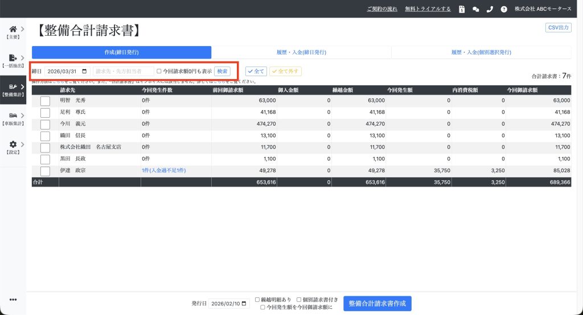Image resolution: width=583 pixels, height=315 pixels.
Task: Click the phone icon in top bar
Action: (x=489, y=9)
